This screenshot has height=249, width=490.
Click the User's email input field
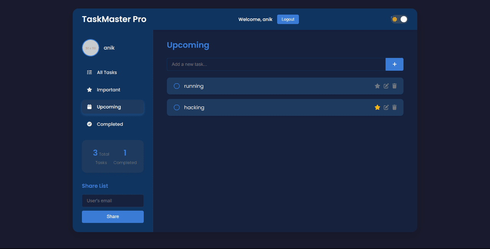pyautogui.click(x=113, y=201)
